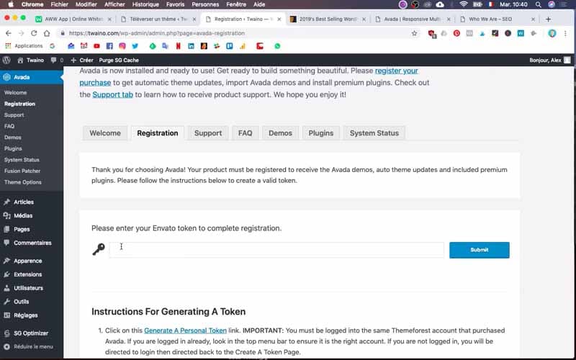Image resolution: width=576 pixels, height=360 pixels.
Task: Click the blue W extension icon
Action: pyautogui.click(x=521, y=33)
